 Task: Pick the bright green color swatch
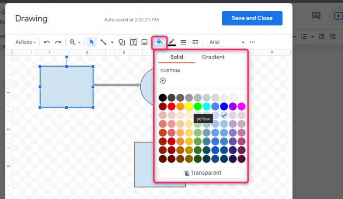click(x=197, y=106)
